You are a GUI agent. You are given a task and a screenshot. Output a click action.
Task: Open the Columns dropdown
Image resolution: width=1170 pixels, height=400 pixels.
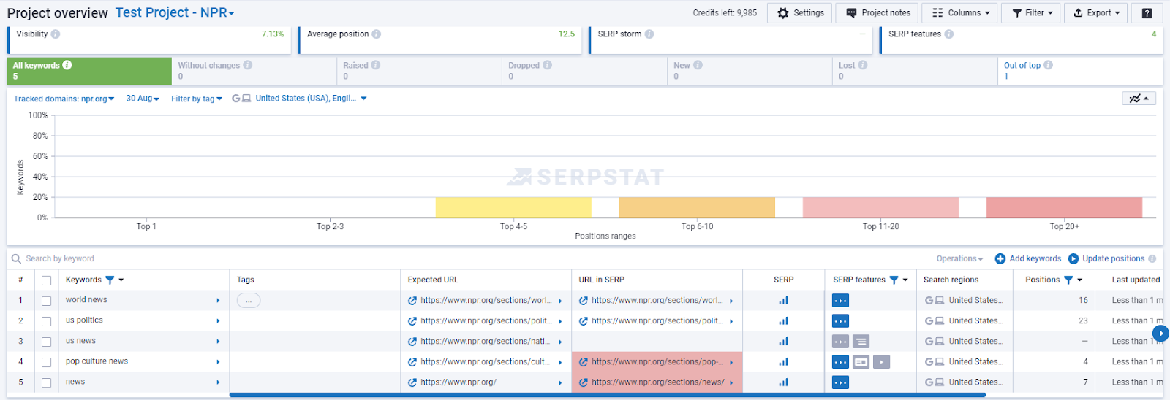[961, 13]
